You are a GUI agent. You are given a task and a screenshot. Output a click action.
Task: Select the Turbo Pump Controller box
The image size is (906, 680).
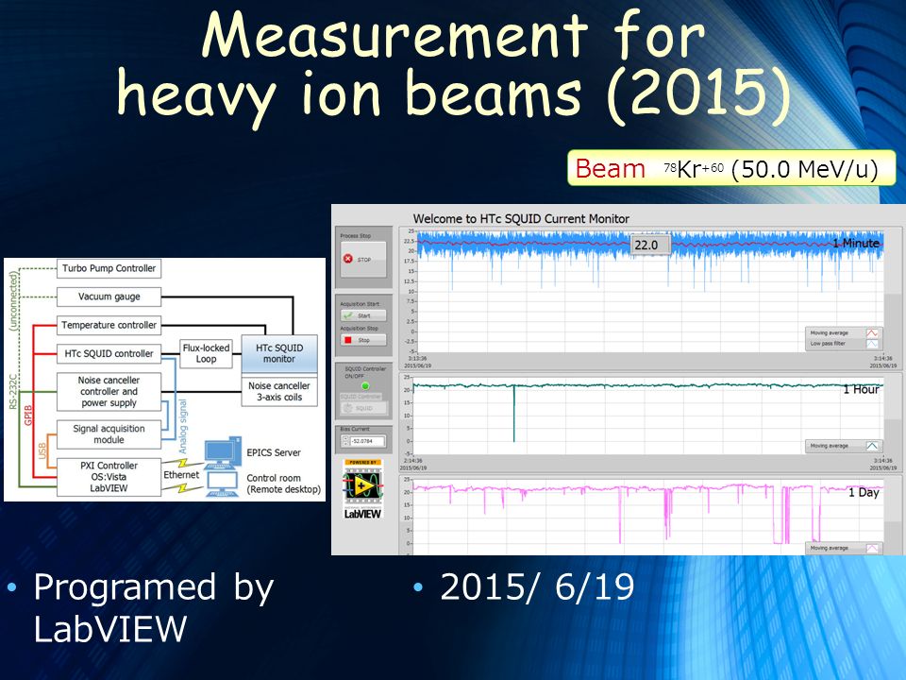[x=109, y=268]
